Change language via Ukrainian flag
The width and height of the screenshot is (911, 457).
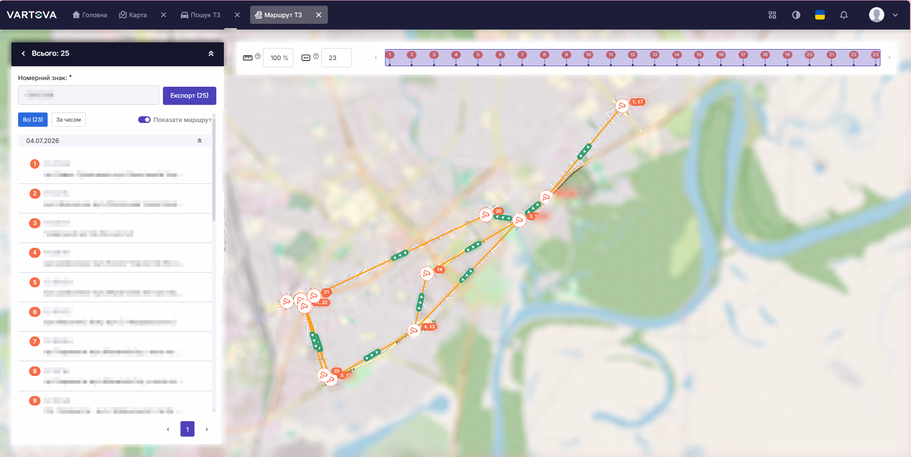[820, 15]
